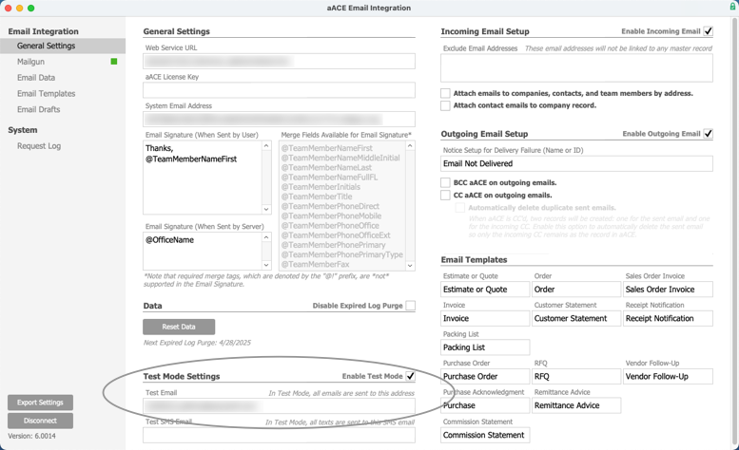Uncheck Enable Test Mode checkbox
This screenshot has height=450, width=739.
click(411, 376)
